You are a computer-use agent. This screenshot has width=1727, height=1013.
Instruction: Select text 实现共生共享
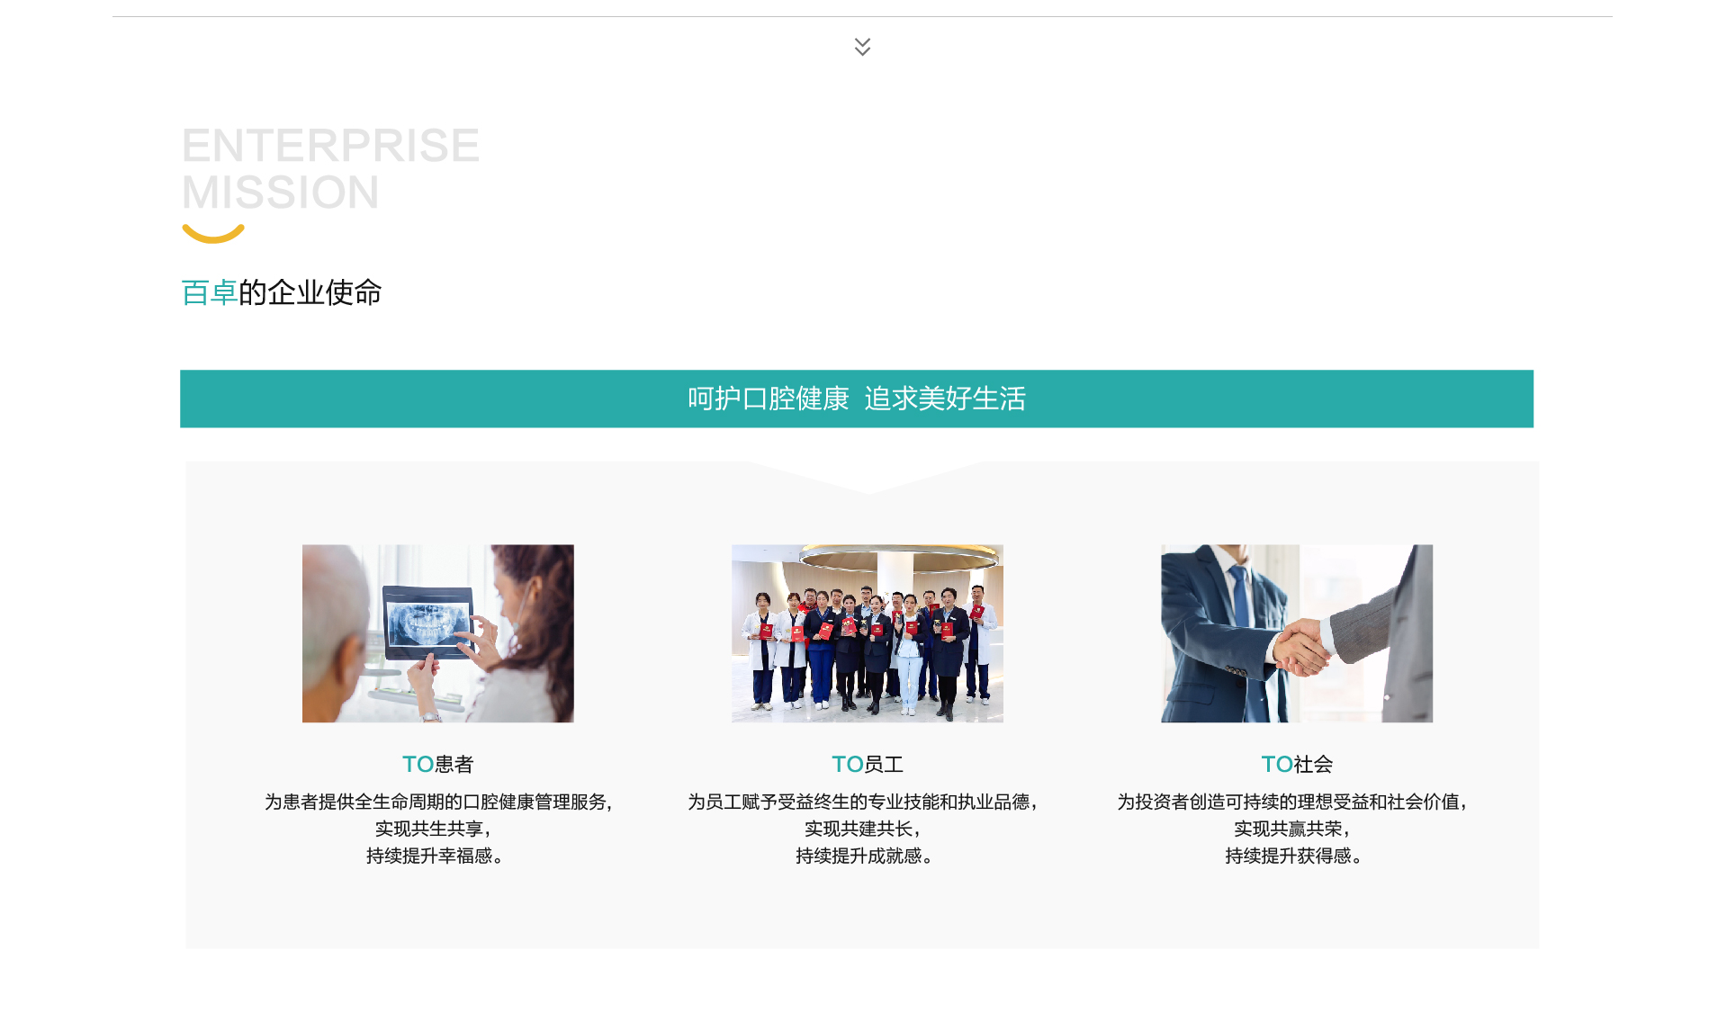428,829
